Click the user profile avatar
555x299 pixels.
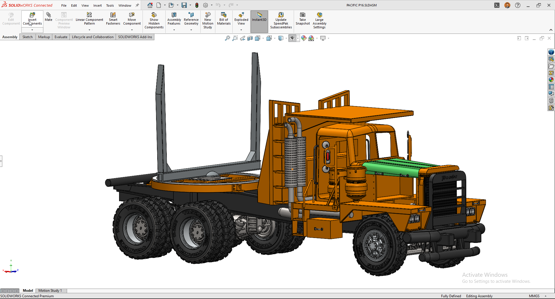[507, 5]
